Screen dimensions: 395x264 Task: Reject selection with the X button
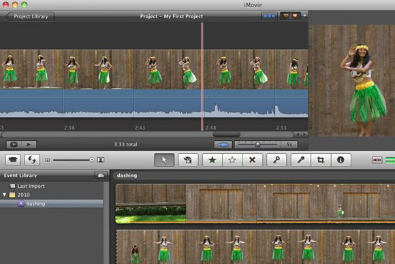(x=253, y=160)
